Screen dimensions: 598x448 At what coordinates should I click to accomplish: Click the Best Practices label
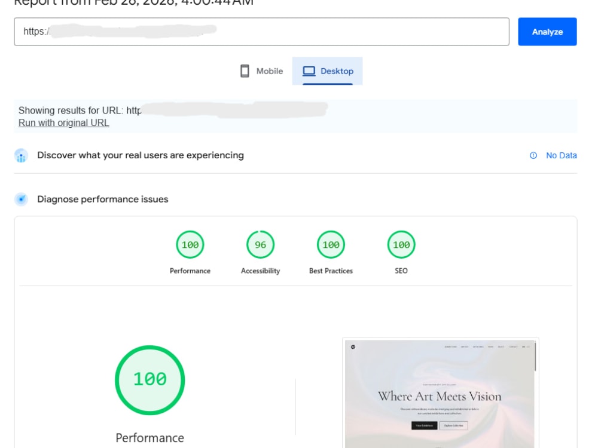pos(331,271)
